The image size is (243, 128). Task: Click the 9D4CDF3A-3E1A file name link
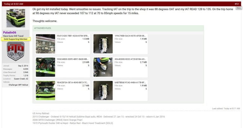72,83
